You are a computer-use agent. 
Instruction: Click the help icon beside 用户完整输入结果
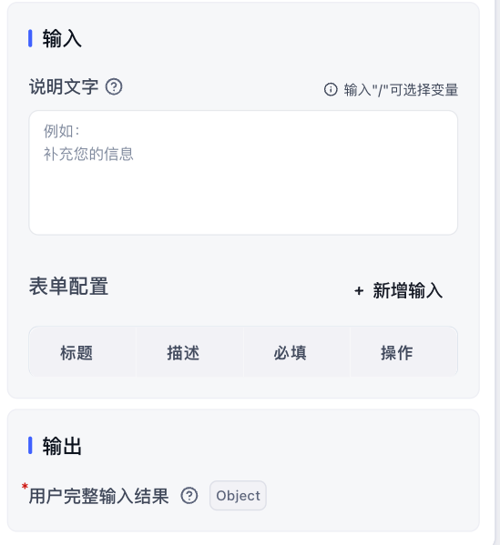(x=189, y=495)
